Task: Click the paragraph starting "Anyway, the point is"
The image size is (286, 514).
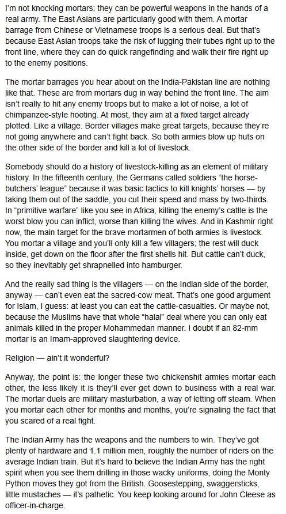Action: 140,399
